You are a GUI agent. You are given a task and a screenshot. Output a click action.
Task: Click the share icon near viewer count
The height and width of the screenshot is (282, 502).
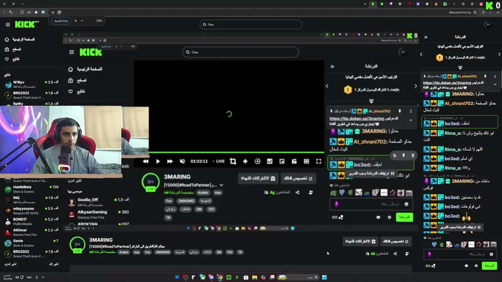coord(395,253)
